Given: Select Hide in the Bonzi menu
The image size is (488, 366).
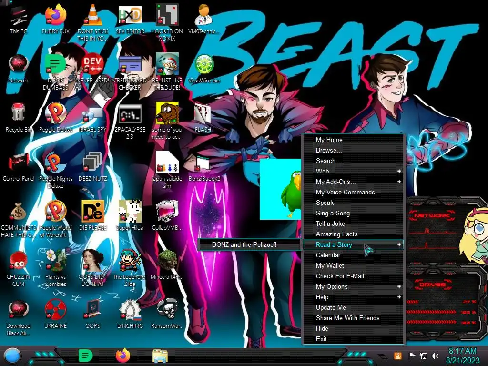Looking at the screenshot, I should tap(354, 329).
